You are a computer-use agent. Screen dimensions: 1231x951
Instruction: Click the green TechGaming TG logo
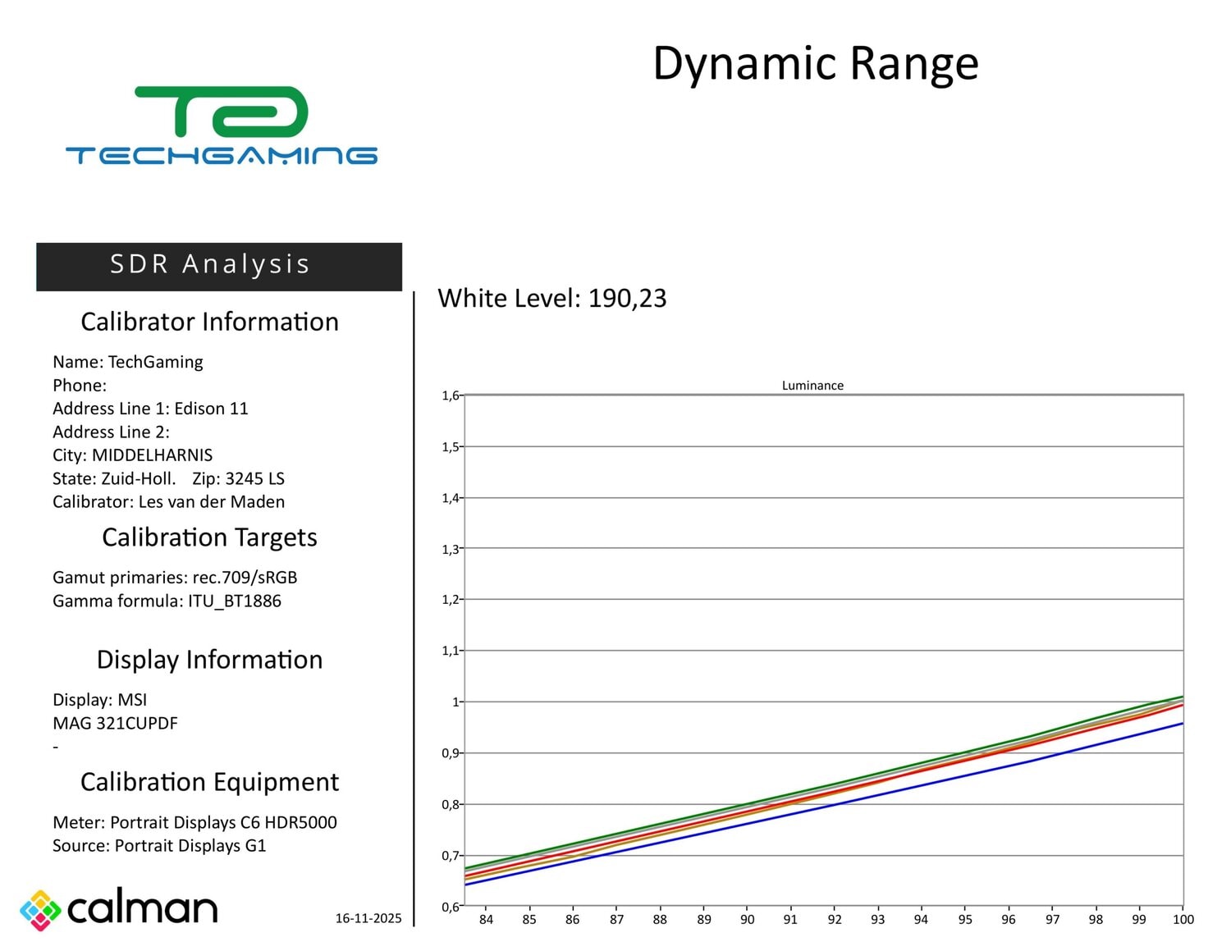pyautogui.click(x=222, y=112)
